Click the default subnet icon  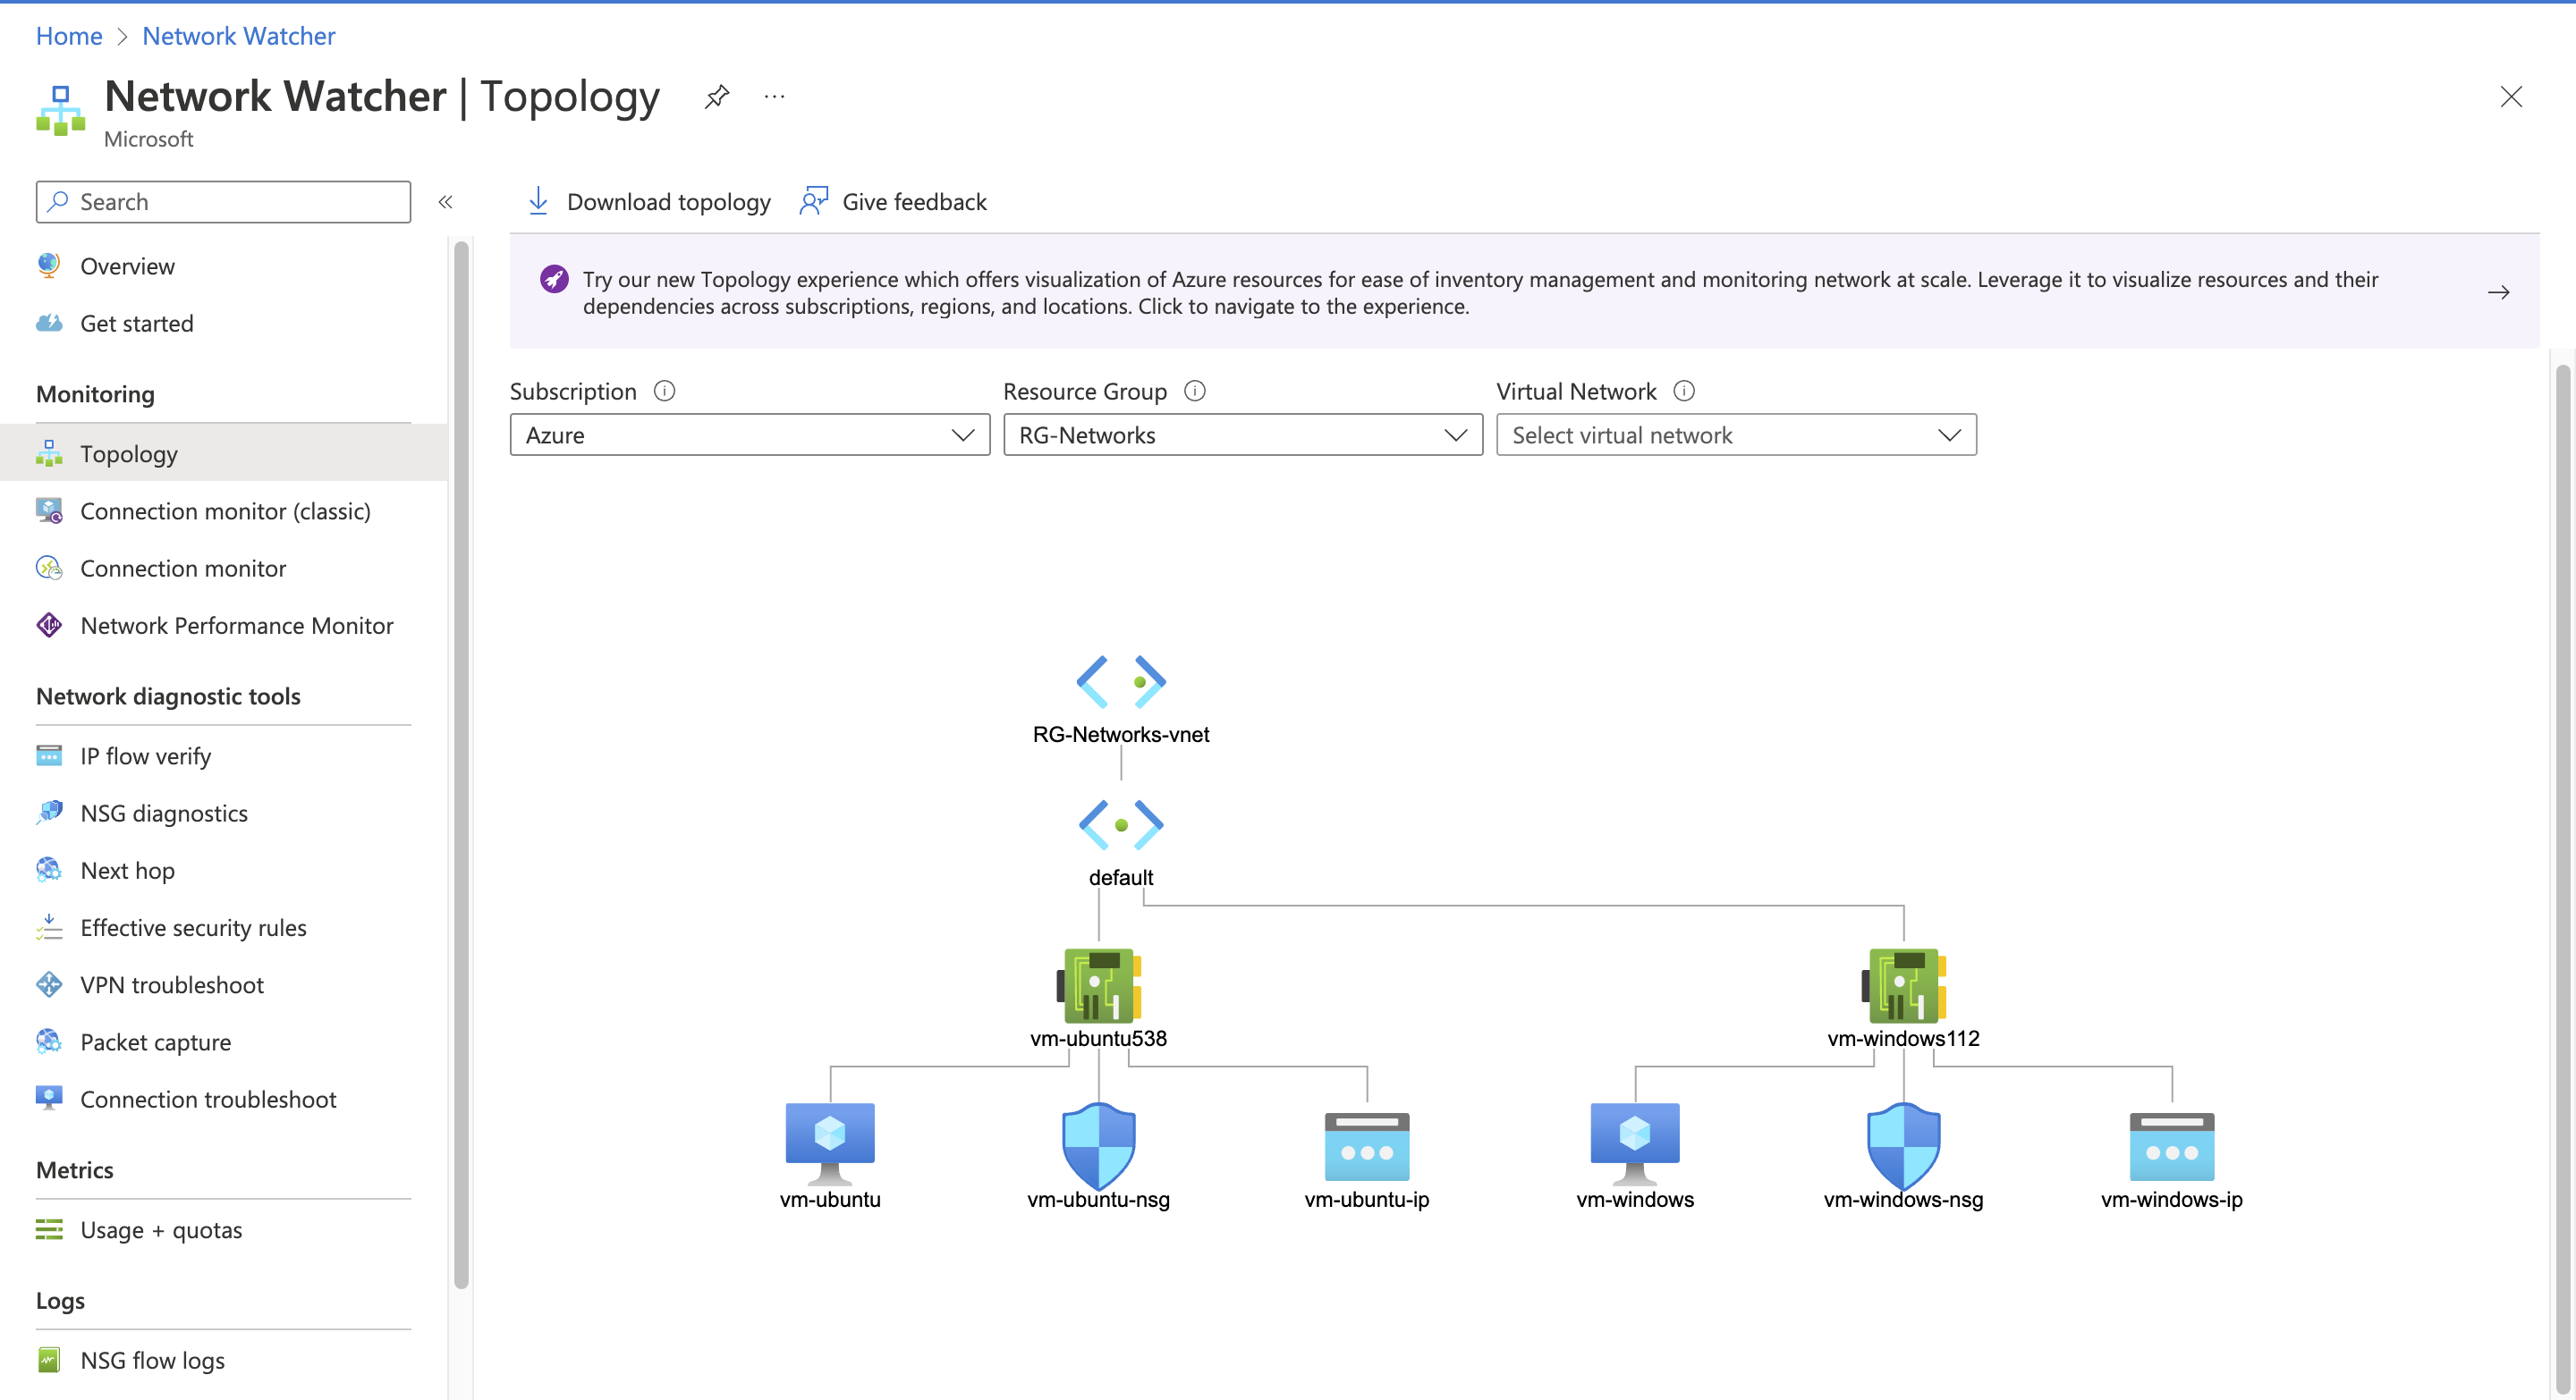pos(1121,824)
